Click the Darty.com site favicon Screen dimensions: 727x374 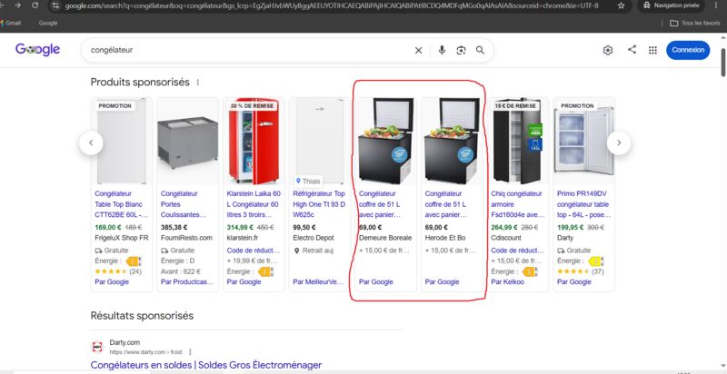coord(97,347)
